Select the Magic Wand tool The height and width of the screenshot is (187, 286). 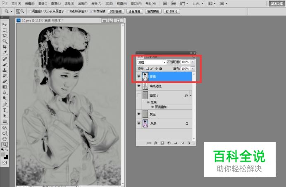click(5, 41)
